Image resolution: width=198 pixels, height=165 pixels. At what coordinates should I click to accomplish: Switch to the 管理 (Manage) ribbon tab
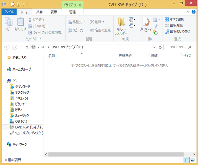coord(72,12)
